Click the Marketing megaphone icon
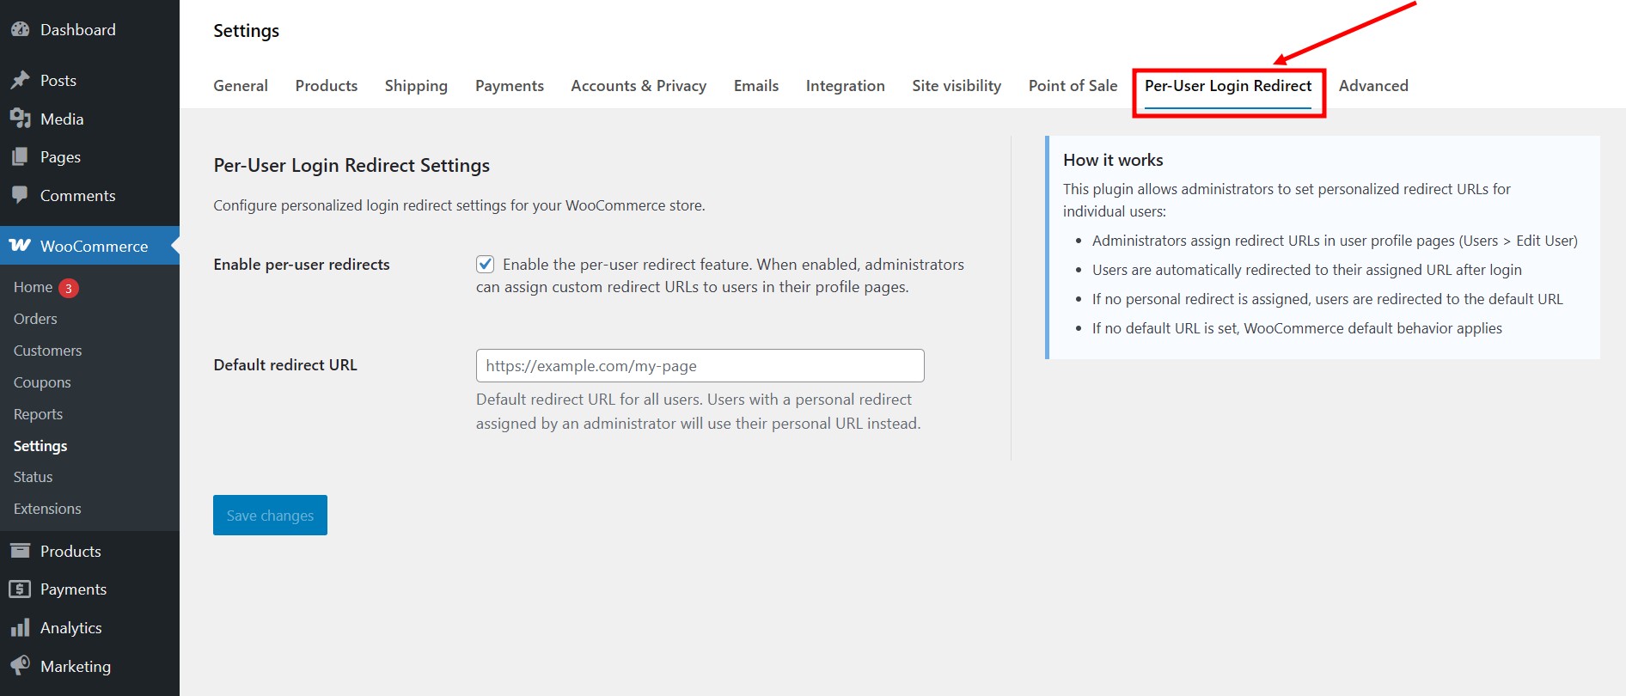 (x=20, y=666)
